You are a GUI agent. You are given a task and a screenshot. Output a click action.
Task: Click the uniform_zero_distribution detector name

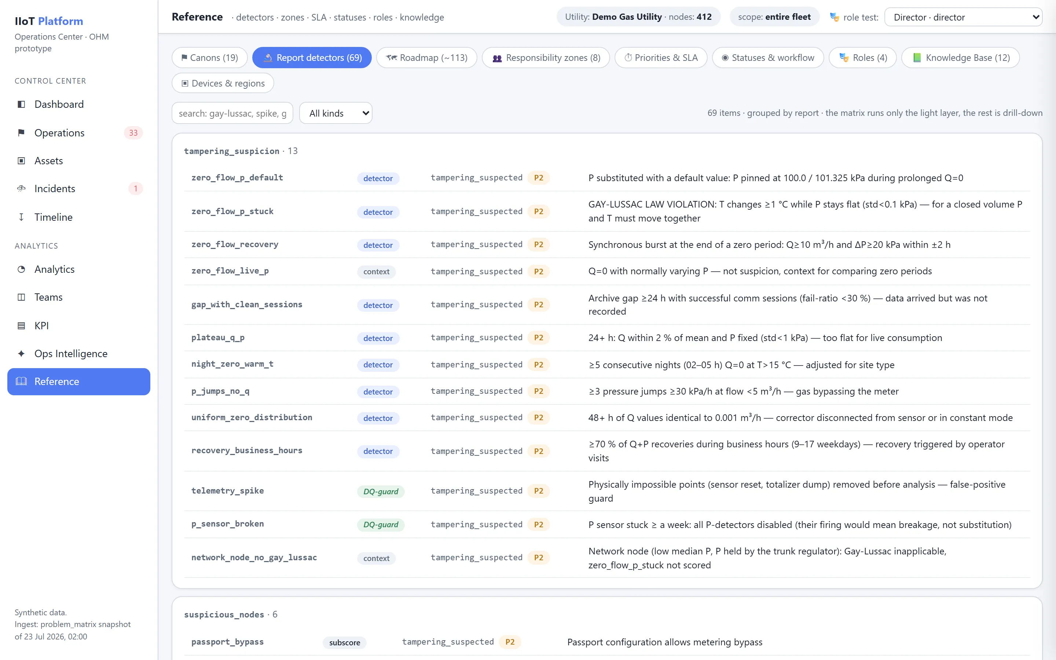tap(252, 417)
